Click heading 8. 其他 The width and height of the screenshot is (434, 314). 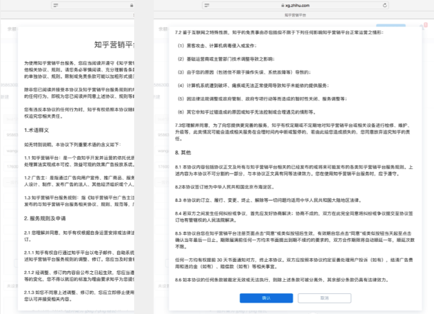click(x=183, y=153)
